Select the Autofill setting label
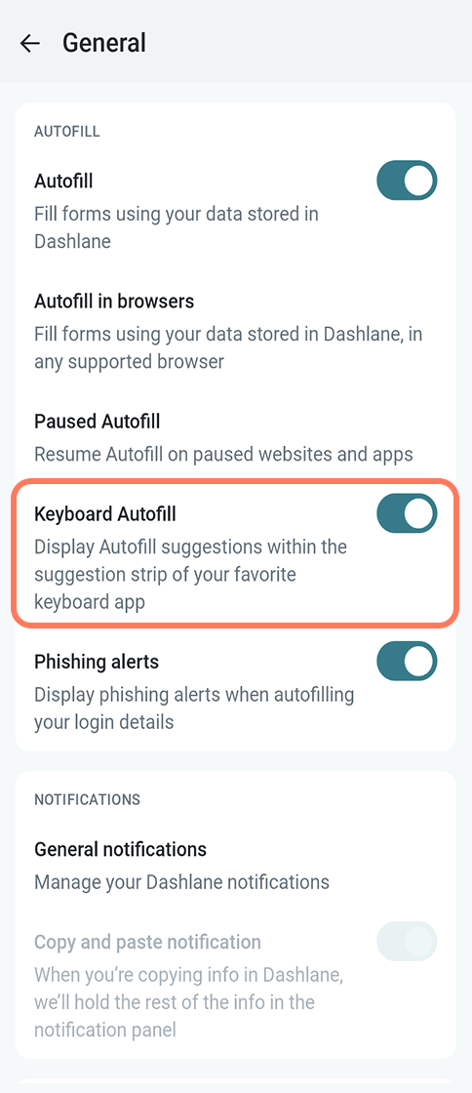This screenshot has height=1093, width=472. pyautogui.click(x=63, y=181)
